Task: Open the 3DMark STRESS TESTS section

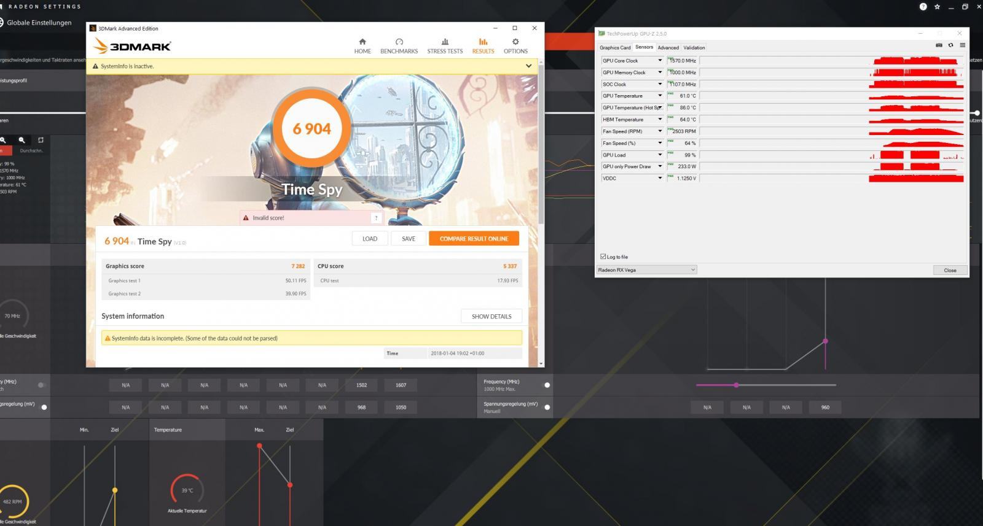Action: click(445, 46)
